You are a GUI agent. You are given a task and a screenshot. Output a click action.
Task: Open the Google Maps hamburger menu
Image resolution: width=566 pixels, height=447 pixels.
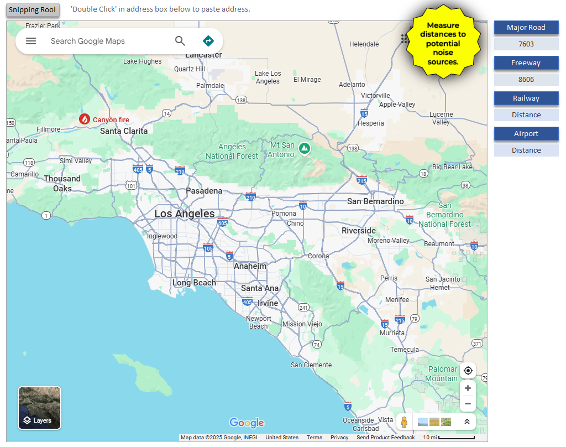[31, 41]
